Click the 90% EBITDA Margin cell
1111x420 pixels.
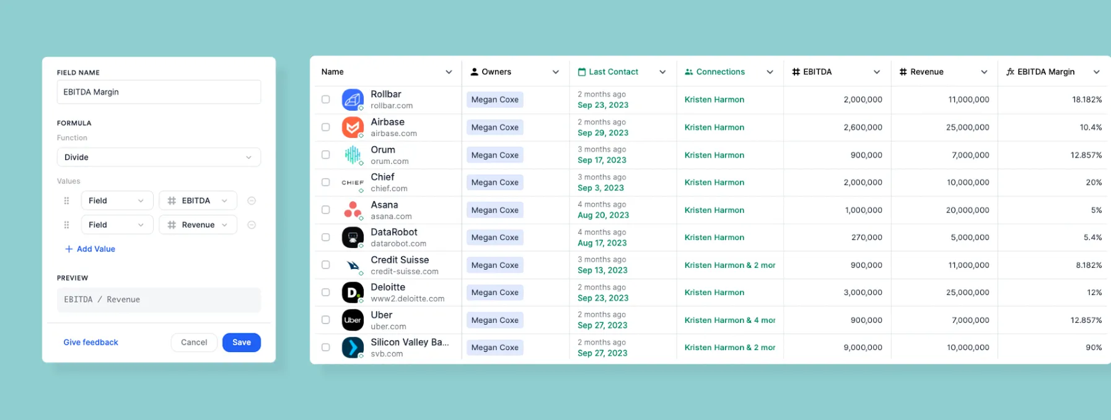(x=1094, y=348)
